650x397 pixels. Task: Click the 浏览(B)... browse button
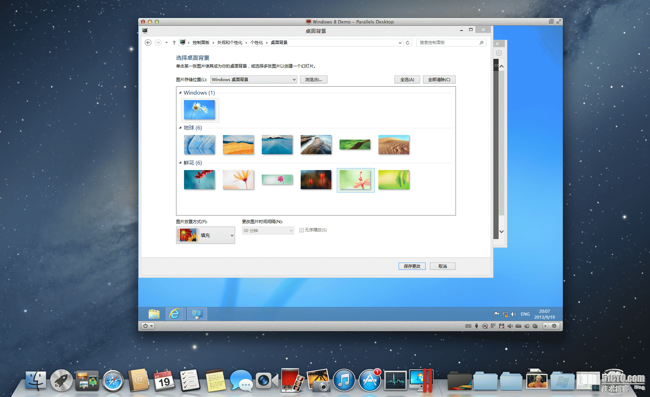pos(314,80)
